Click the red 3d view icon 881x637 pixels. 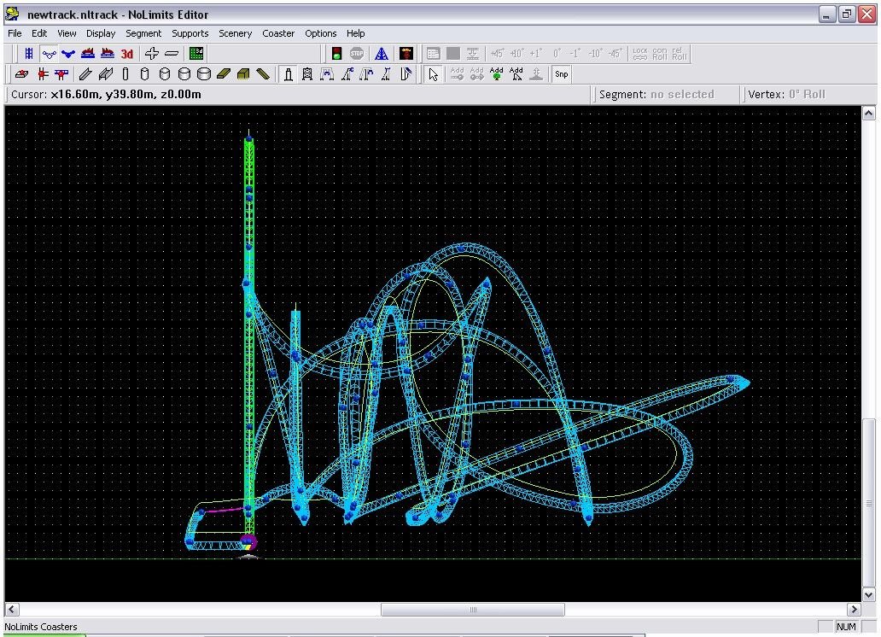coord(127,54)
